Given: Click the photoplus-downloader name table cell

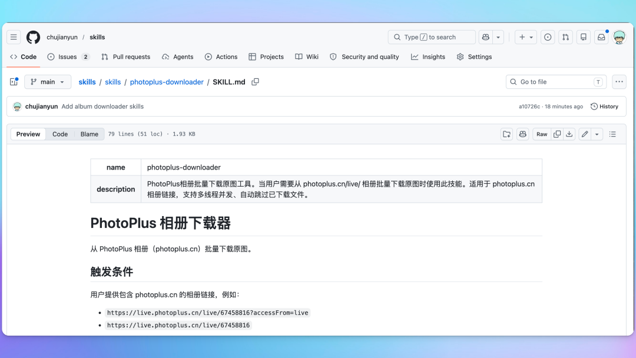Looking at the screenshot, I should (342, 167).
